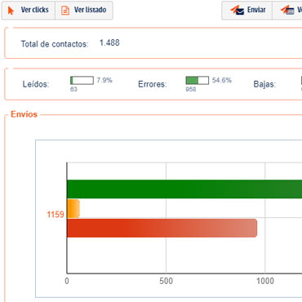The height and width of the screenshot is (302, 302).
Task: Open the Ver clicks button
Action: click(29, 11)
